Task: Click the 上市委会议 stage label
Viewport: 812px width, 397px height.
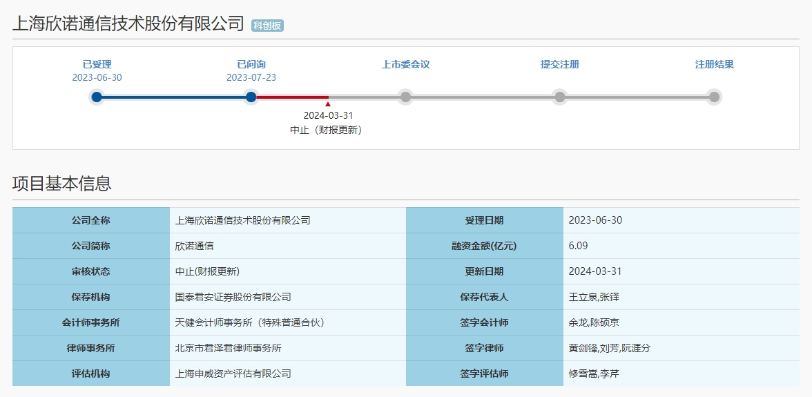Action: 405,65
